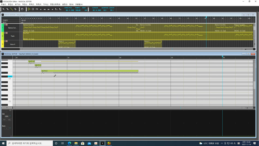Stop playback with the square Stop button
The height and width of the screenshot is (146, 259).
click(33, 9)
